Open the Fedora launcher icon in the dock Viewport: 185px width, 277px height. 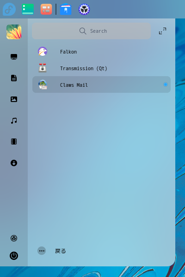pyautogui.click(x=9, y=9)
